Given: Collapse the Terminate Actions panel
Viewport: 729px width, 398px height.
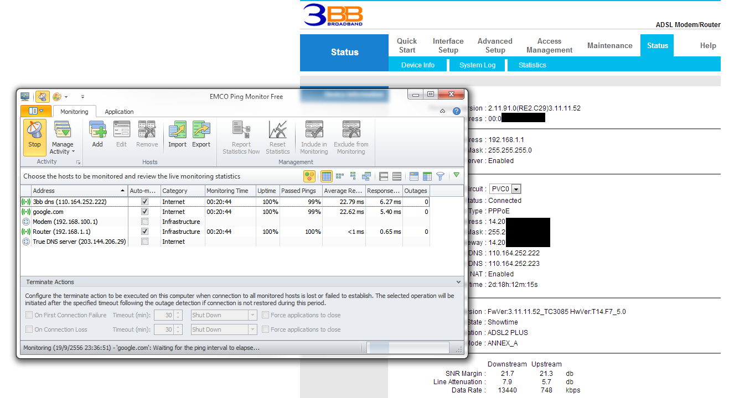Looking at the screenshot, I should pyautogui.click(x=458, y=282).
